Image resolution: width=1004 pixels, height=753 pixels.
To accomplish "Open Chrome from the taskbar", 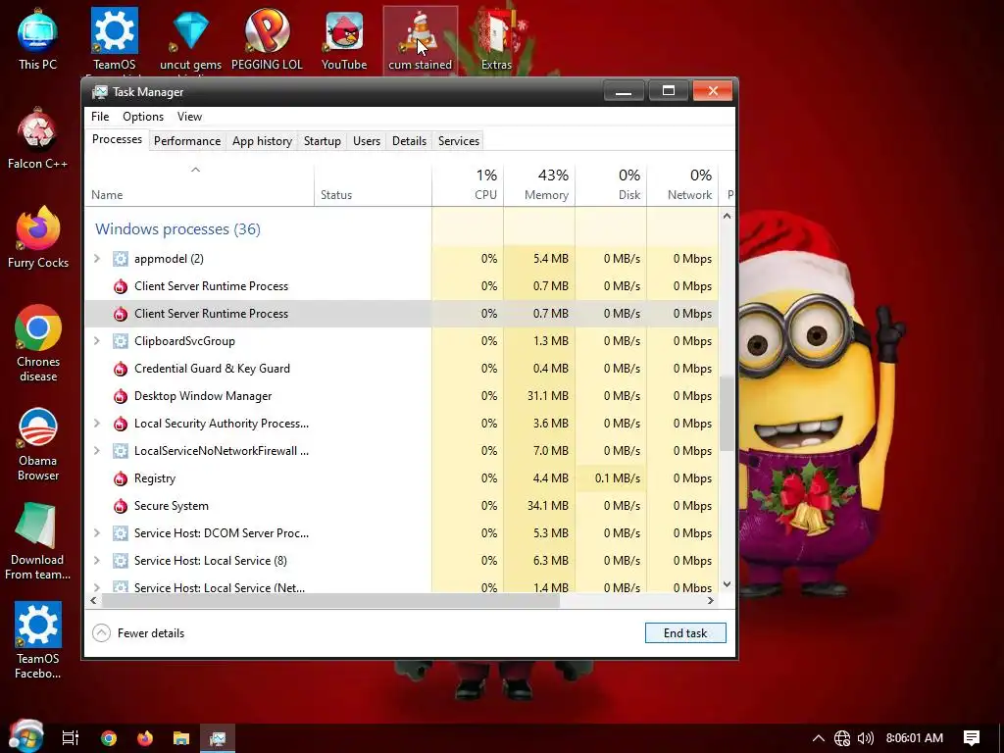I will coord(109,738).
